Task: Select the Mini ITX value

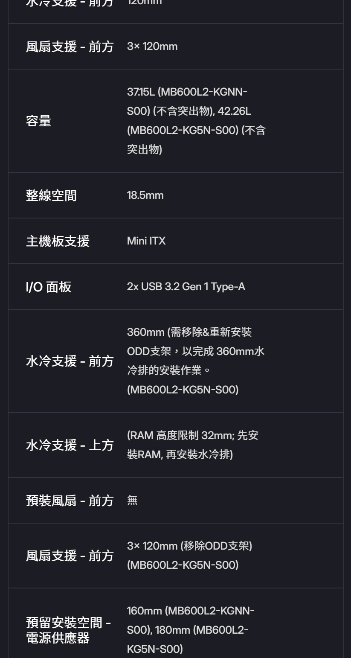Action: coord(146,241)
